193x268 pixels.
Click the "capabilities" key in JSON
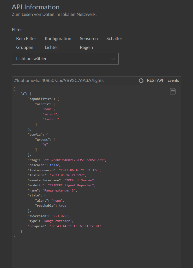[41, 99]
